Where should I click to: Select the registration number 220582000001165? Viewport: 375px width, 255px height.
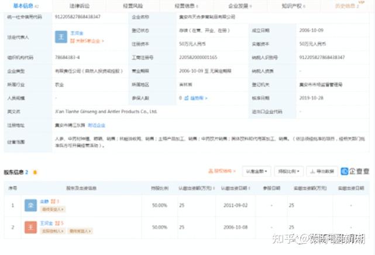198,57
